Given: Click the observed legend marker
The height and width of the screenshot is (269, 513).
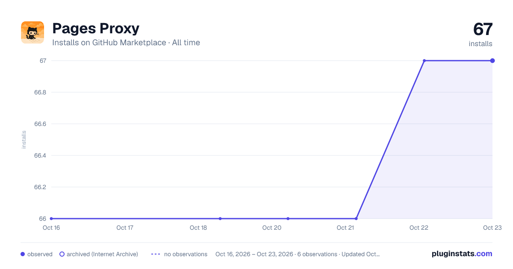Looking at the screenshot, I should click(23, 254).
